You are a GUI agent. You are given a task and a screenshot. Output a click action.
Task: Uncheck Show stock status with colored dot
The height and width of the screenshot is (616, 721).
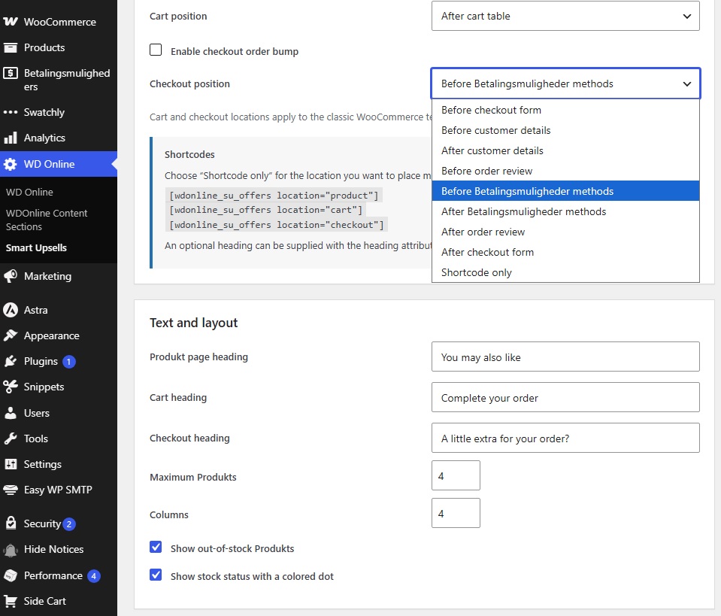pyautogui.click(x=156, y=575)
